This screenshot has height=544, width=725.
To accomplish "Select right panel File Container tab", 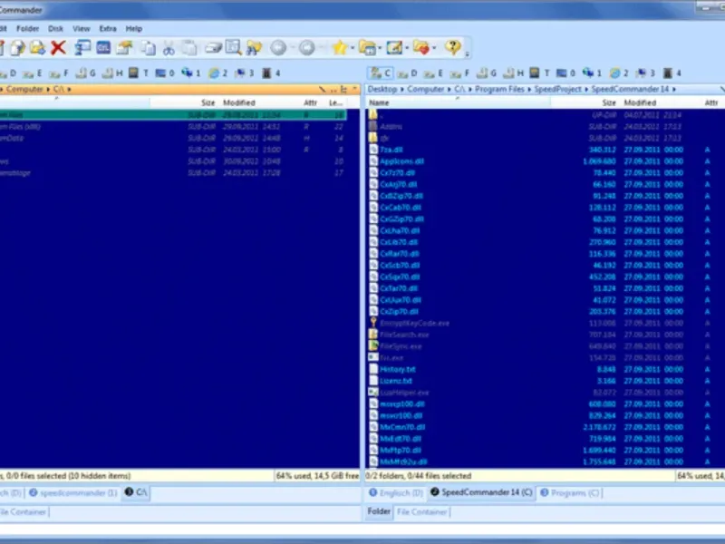I will (x=421, y=511).
